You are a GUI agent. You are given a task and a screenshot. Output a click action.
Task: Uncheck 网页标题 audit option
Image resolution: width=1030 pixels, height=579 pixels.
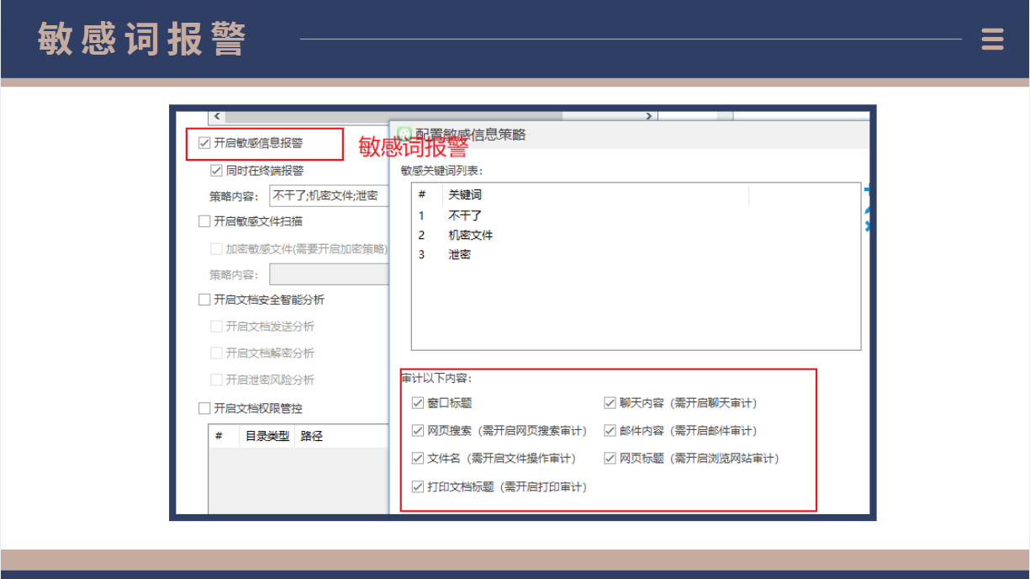click(x=610, y=459)
